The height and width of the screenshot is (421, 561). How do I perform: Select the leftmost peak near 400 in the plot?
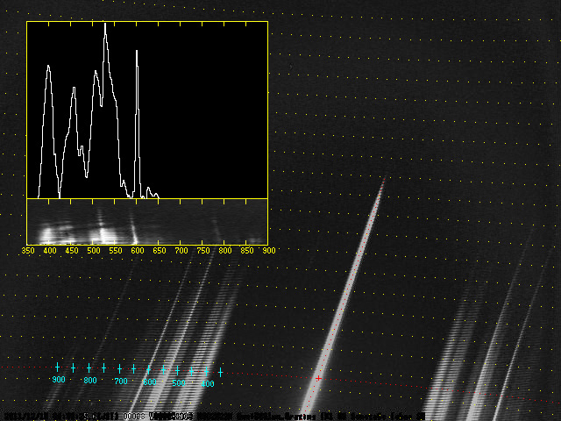click(x=48, y=67)
